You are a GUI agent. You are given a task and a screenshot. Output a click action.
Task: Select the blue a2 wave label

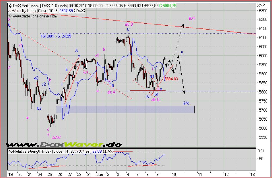tap(36, 78)
